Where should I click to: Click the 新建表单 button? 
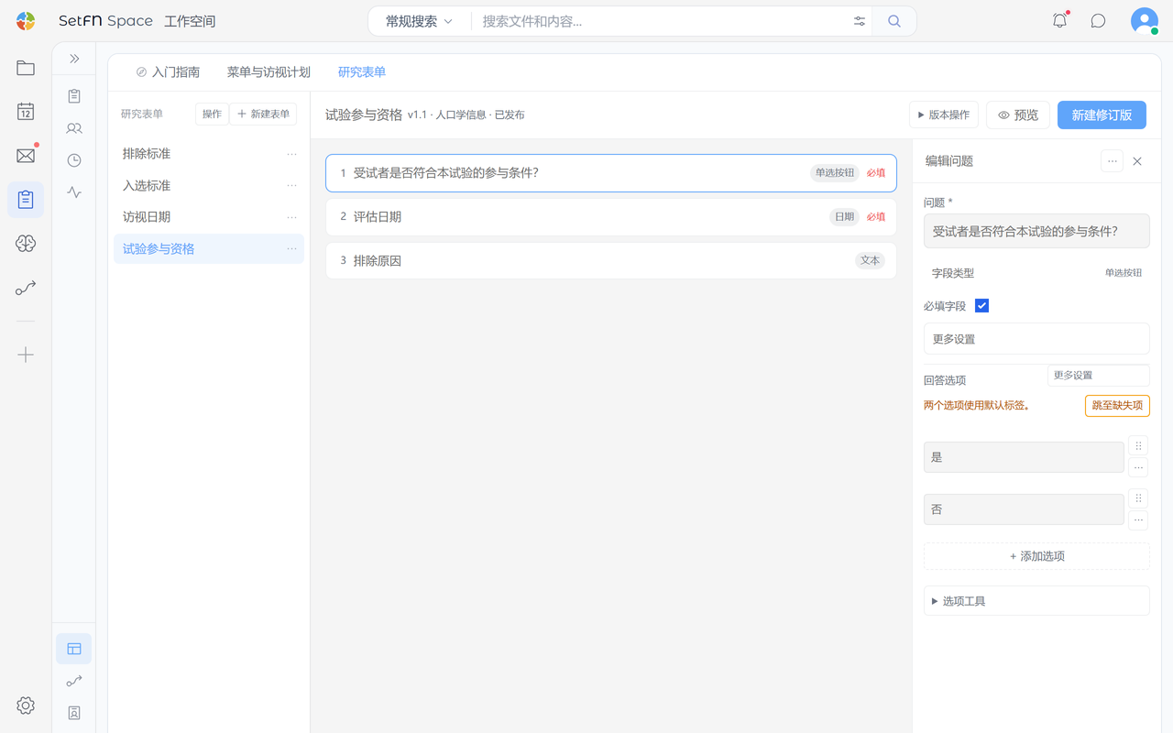pos(263,114)
